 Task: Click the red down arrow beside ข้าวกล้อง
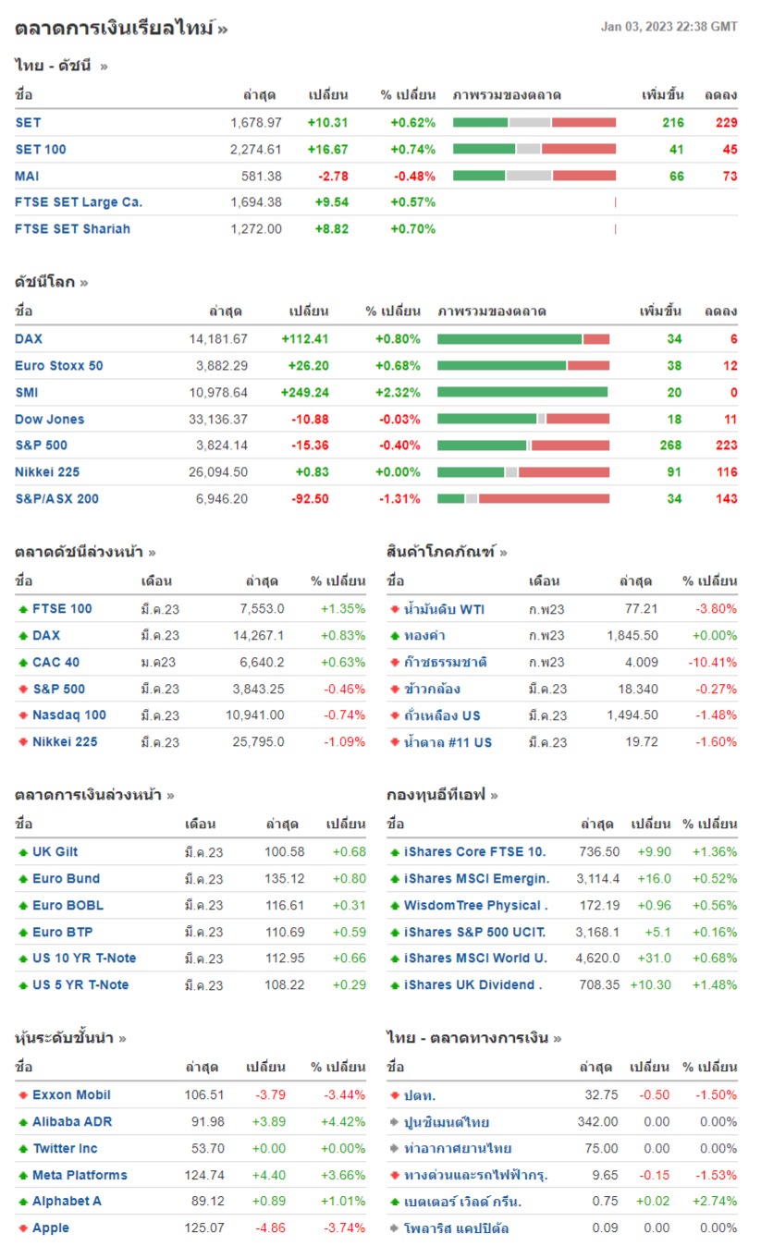tap(395, 690)
